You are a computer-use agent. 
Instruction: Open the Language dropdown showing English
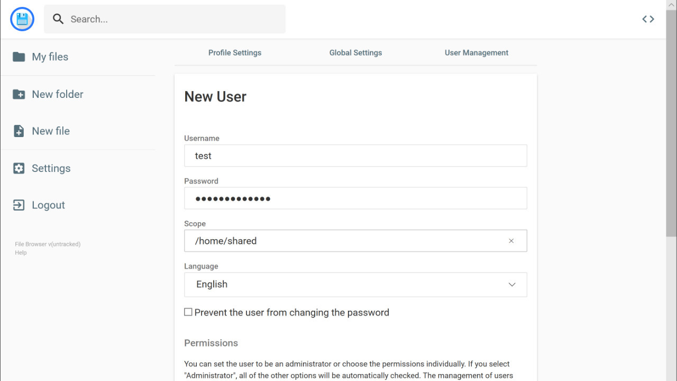(x=349, y=285)
